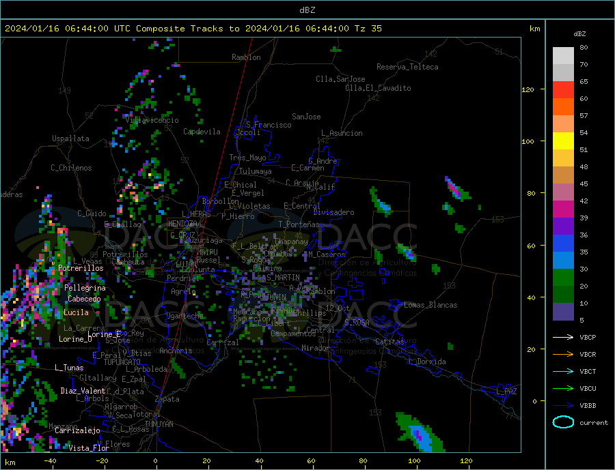The image size is (615, 470).
Task: Click the 'MENDOZA' city label
Action: point(182,224)
